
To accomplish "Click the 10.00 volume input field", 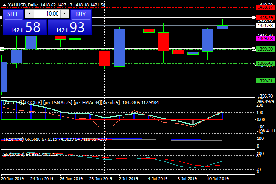I will [46, 14].
